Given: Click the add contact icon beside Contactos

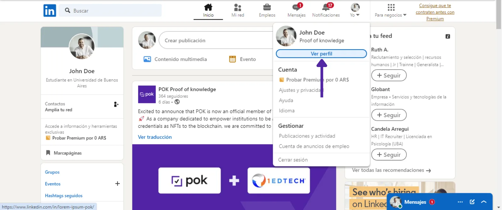Looking at the screenshot, I should (116, 104).
